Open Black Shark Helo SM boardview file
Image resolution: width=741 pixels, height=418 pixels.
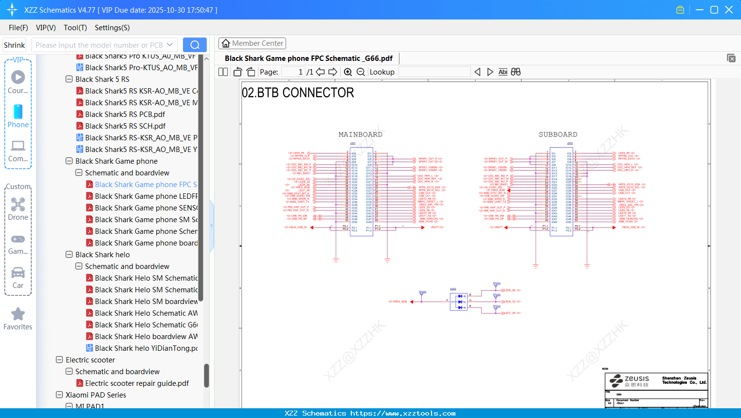[142, 302]
